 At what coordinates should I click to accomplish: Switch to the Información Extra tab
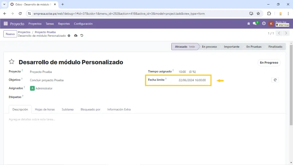(x=119, y=109)
